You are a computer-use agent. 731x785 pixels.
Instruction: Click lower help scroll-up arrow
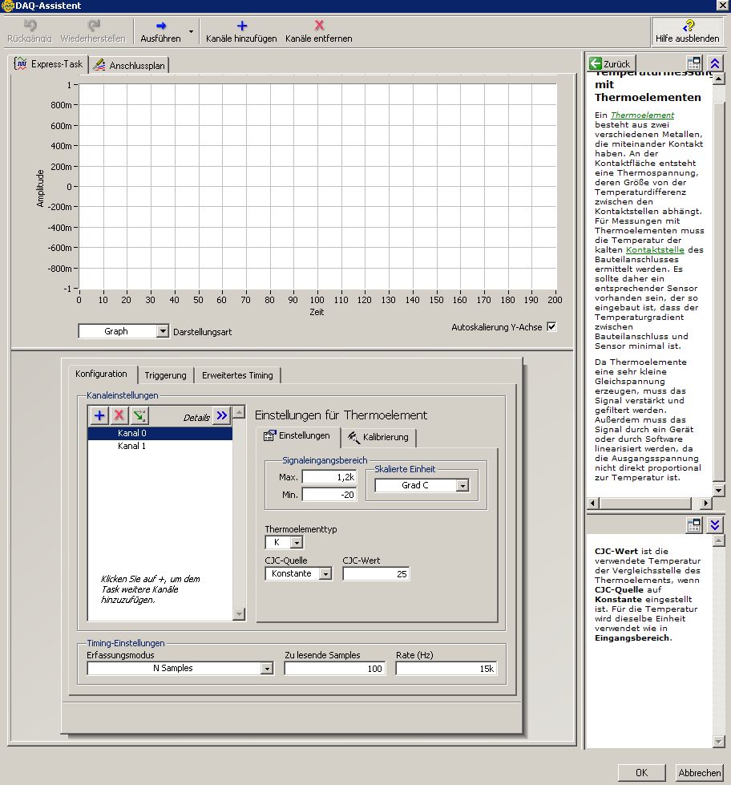[718, 540]
